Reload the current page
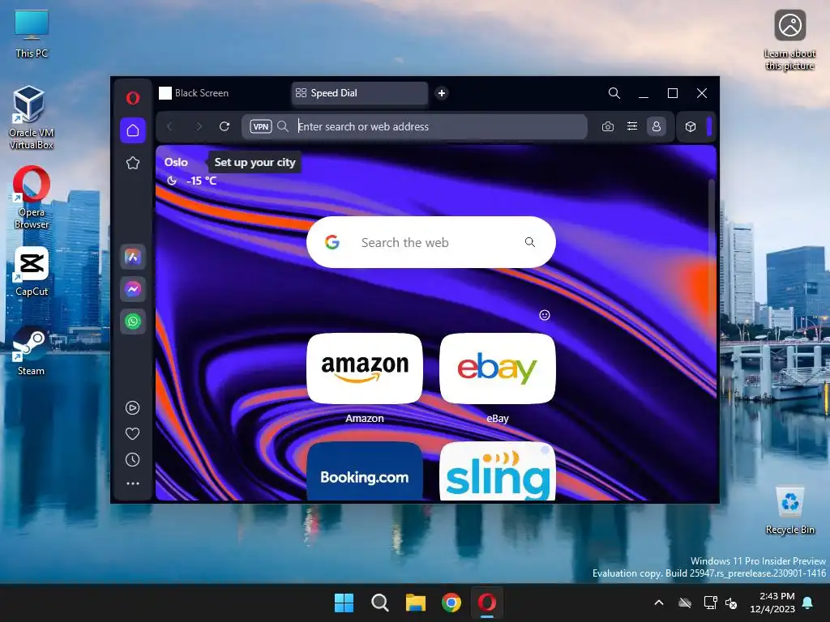This screenshot has height=622, width=830. 225,126
